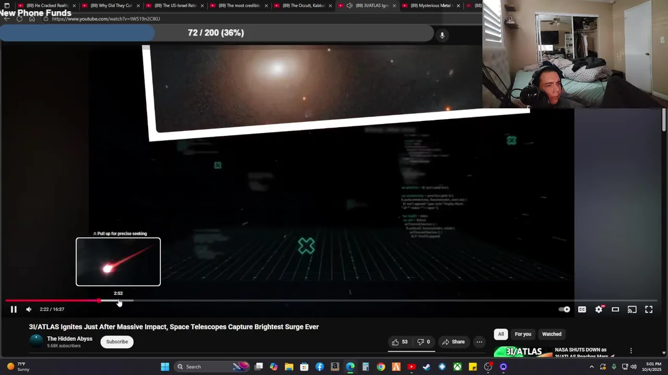Reload the page with refresh icon
This screenshot has height=375, width=668.
[x=19, y=19]
